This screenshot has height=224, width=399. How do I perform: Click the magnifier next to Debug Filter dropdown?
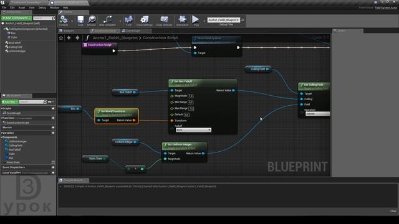(x=243, y=20)
